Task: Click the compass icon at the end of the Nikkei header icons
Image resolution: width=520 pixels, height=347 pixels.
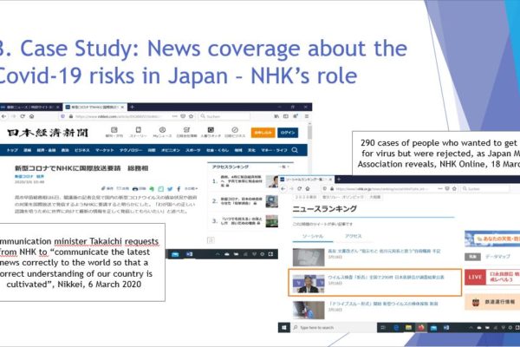Action: pos(235,132)
